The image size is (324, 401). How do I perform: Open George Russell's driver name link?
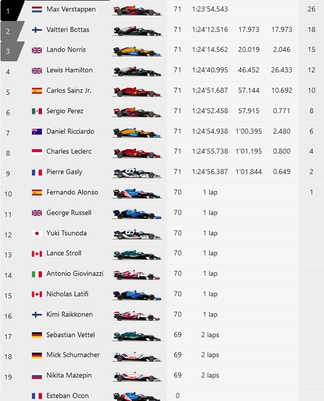pos(69,213)
